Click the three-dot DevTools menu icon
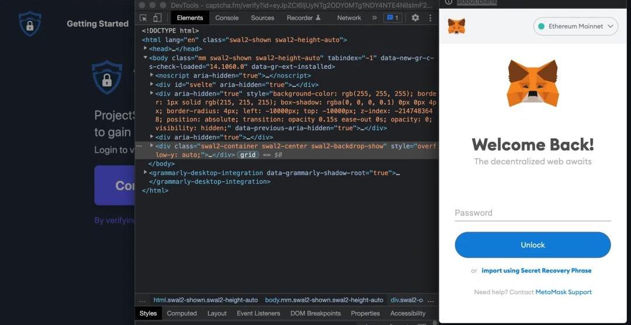Viewport: 631px width, 325px height. click(429, 18)
